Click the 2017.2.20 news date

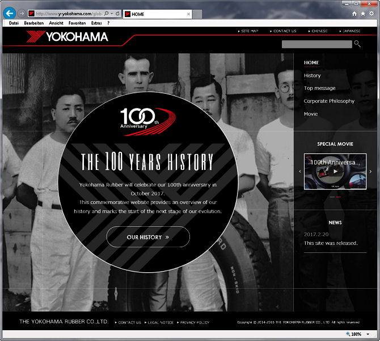(x=316, y=234)
